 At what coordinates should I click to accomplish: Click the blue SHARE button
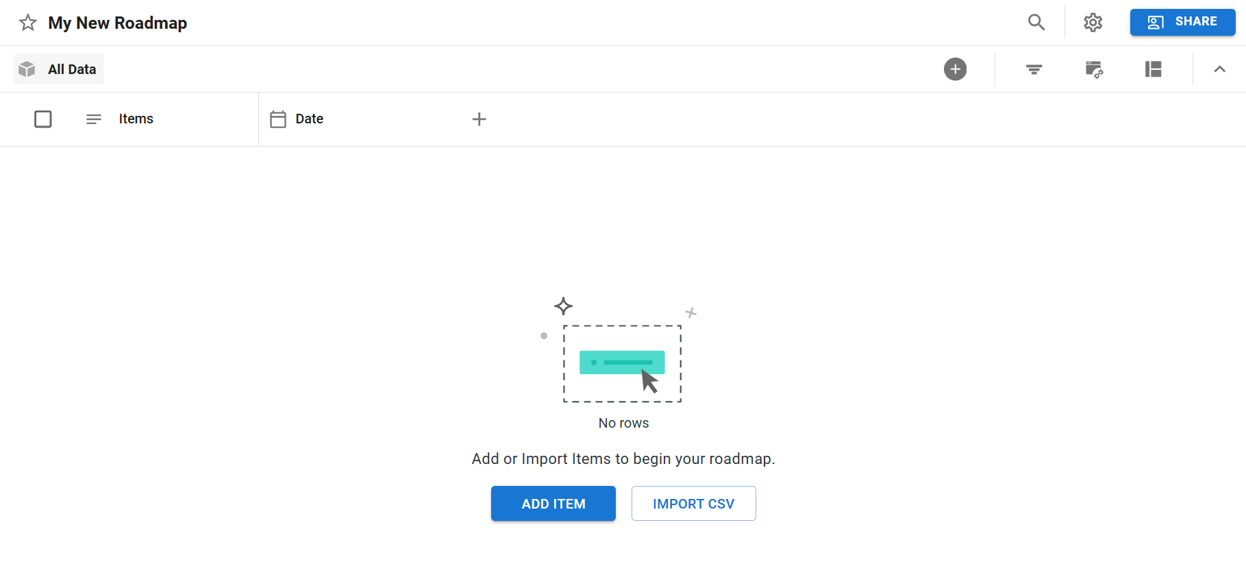point(1182,22)
